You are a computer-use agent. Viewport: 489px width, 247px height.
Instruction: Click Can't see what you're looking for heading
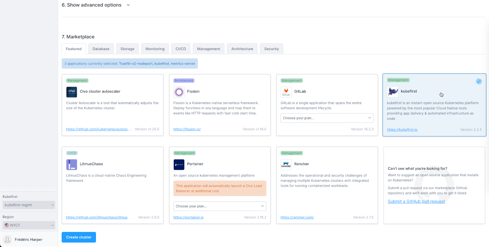tap(417, 169)
